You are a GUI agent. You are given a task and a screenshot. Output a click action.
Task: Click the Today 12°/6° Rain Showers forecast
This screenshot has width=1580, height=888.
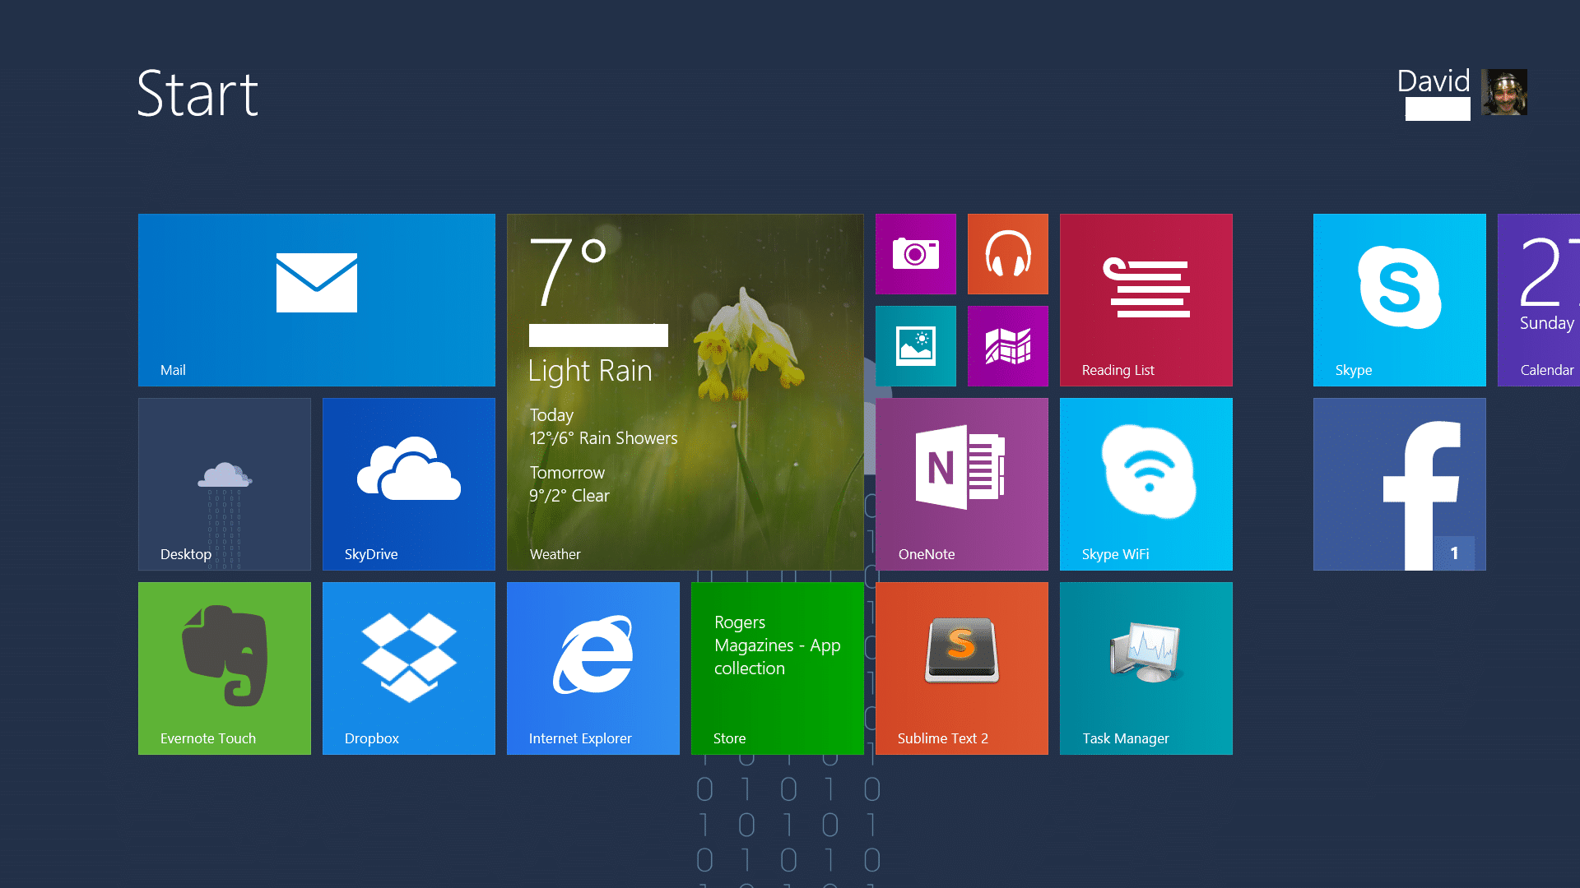coord(603,427)
